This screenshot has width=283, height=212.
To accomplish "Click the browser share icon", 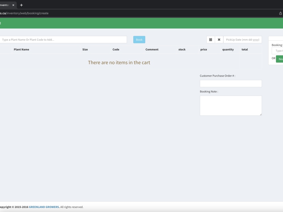I will pos(280,13).
